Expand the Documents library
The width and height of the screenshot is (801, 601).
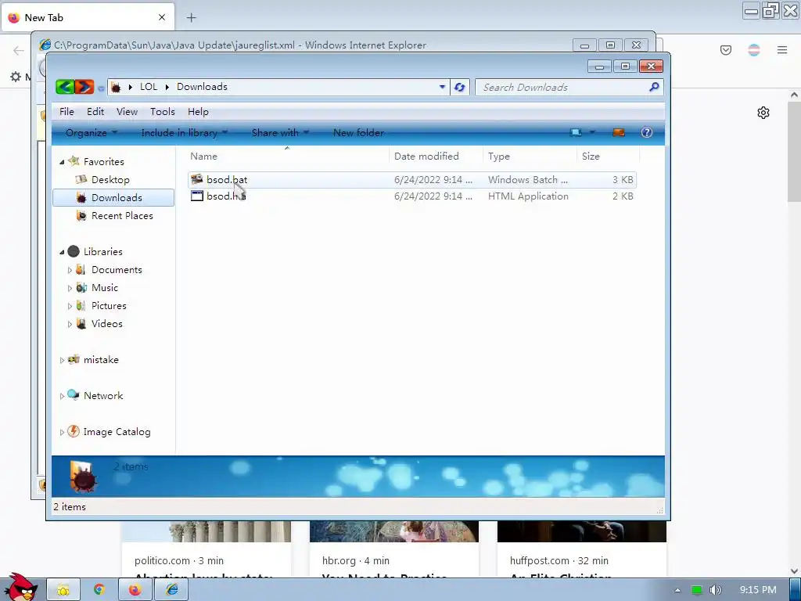click(x=70, y=270)
